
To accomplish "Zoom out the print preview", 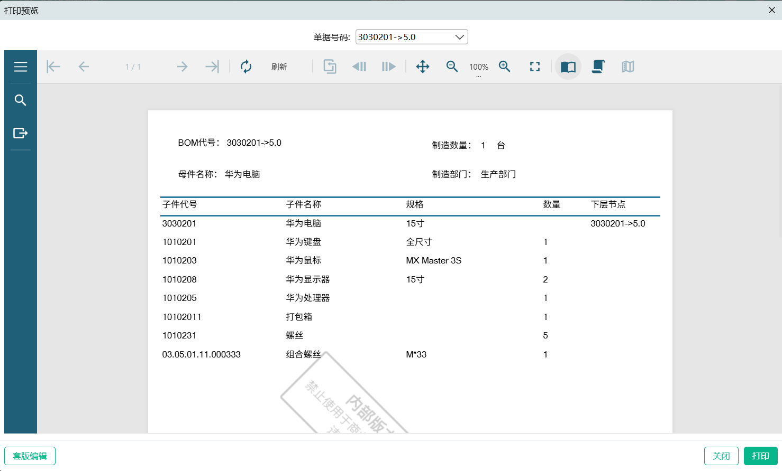I will pos(452,67).
